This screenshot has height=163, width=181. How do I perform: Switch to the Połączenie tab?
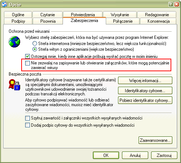(x=123, y=21)
